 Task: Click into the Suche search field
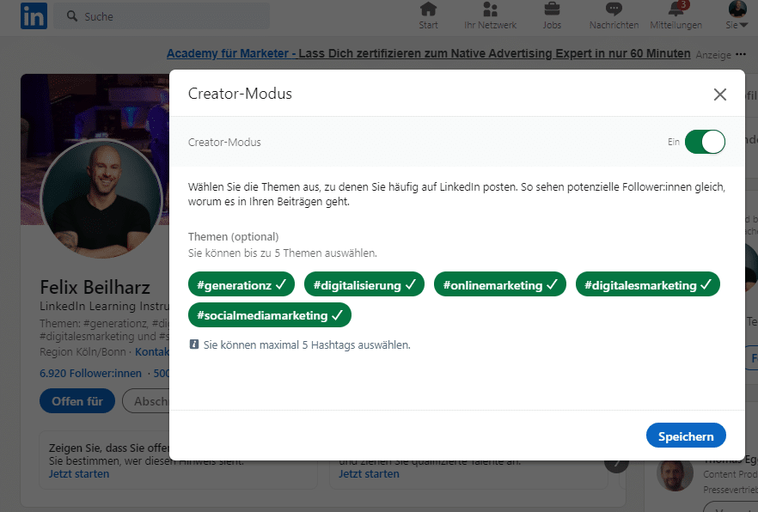162,16
